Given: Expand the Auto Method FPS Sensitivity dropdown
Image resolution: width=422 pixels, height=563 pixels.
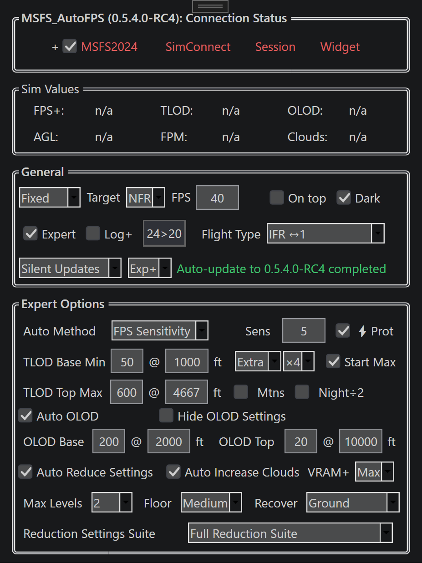Looking at the screenshot, I should [160, 331].
